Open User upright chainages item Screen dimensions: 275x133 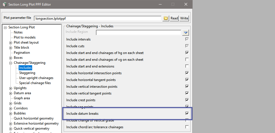[x=36, y=78]
